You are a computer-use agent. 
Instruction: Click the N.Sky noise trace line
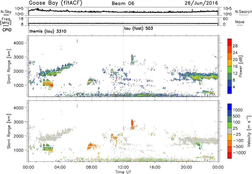[x=123, y=11]
